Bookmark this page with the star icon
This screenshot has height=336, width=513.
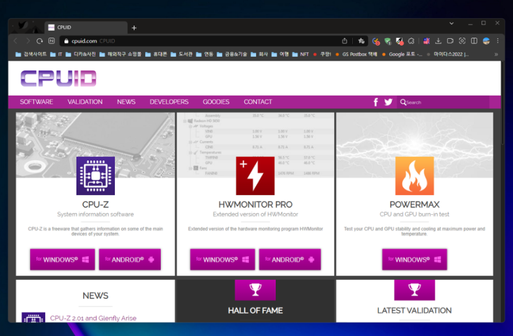pyautogui.click(x=361, y=41)
